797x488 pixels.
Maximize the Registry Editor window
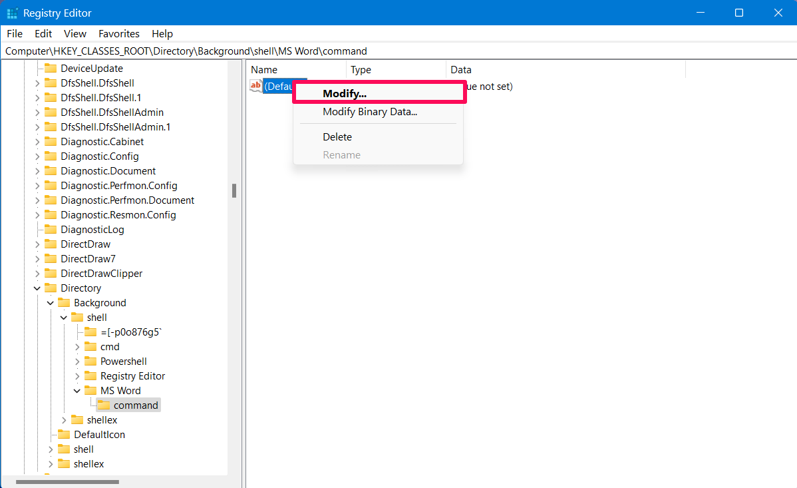[739, 13]
